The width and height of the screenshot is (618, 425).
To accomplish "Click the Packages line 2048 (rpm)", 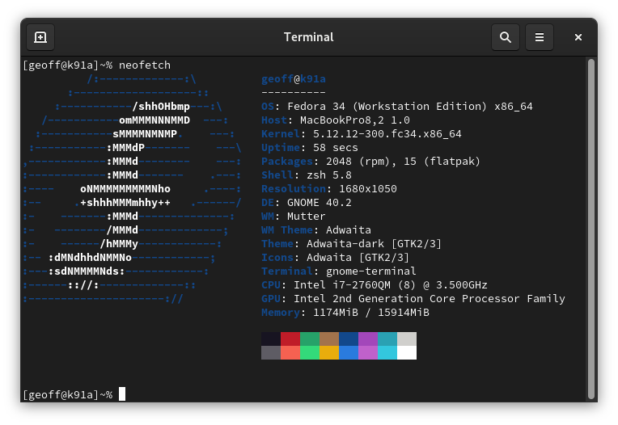I will pyautogui.click(x=370, y=162).
